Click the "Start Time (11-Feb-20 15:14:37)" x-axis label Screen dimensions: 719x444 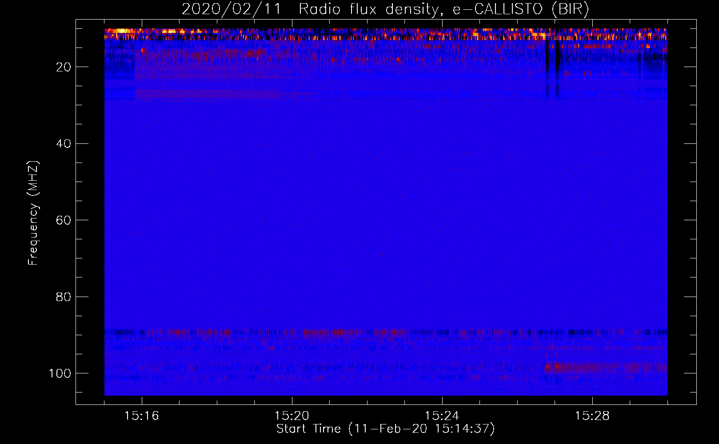[x=385, y=429]
